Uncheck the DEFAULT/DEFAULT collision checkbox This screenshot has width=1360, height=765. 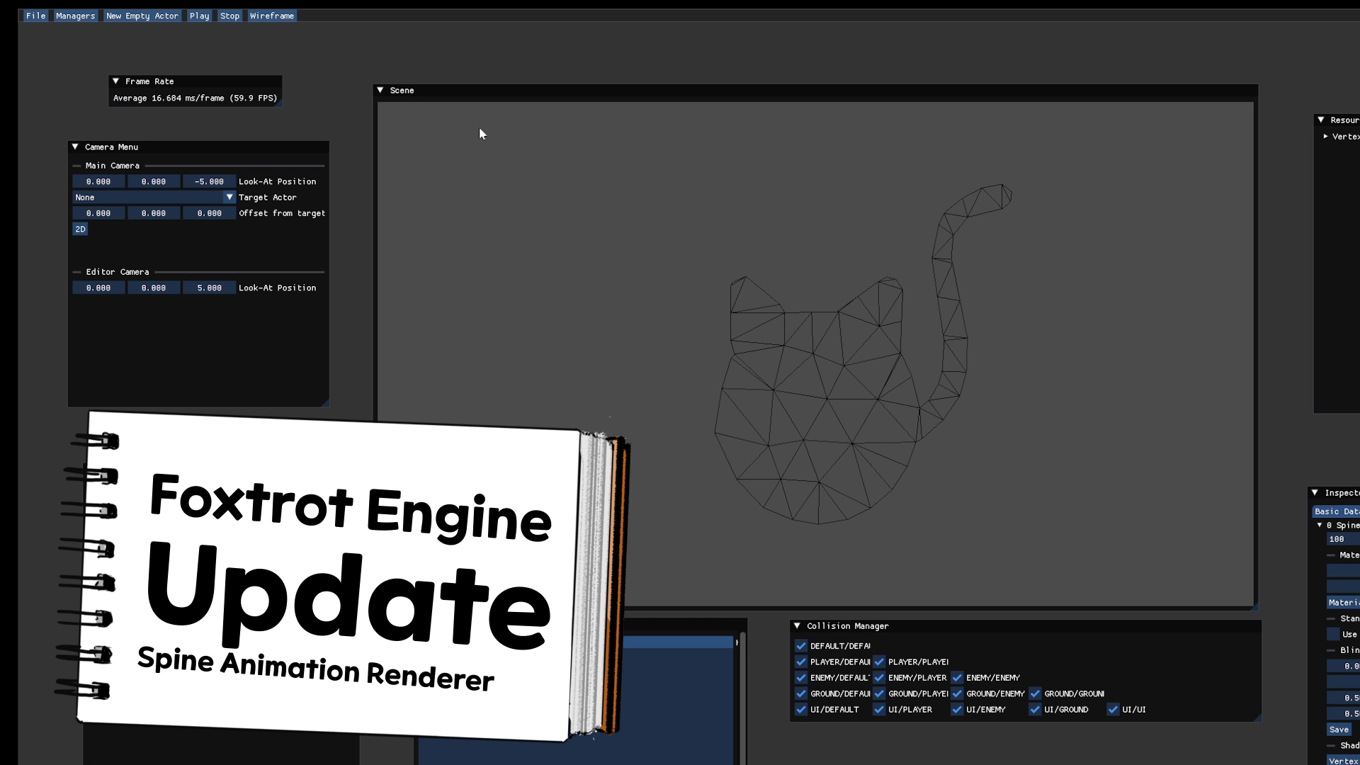801,646
